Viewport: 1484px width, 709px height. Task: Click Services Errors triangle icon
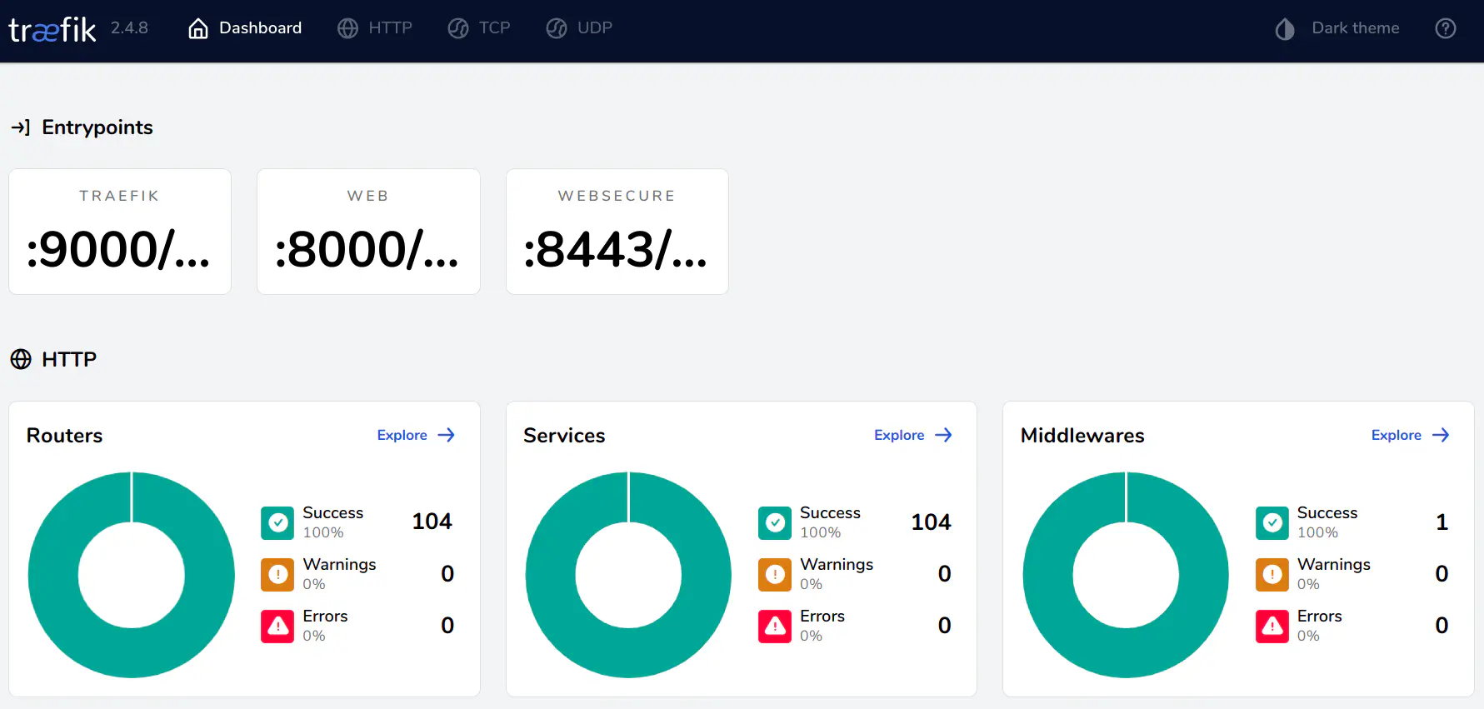click(775, 626)
